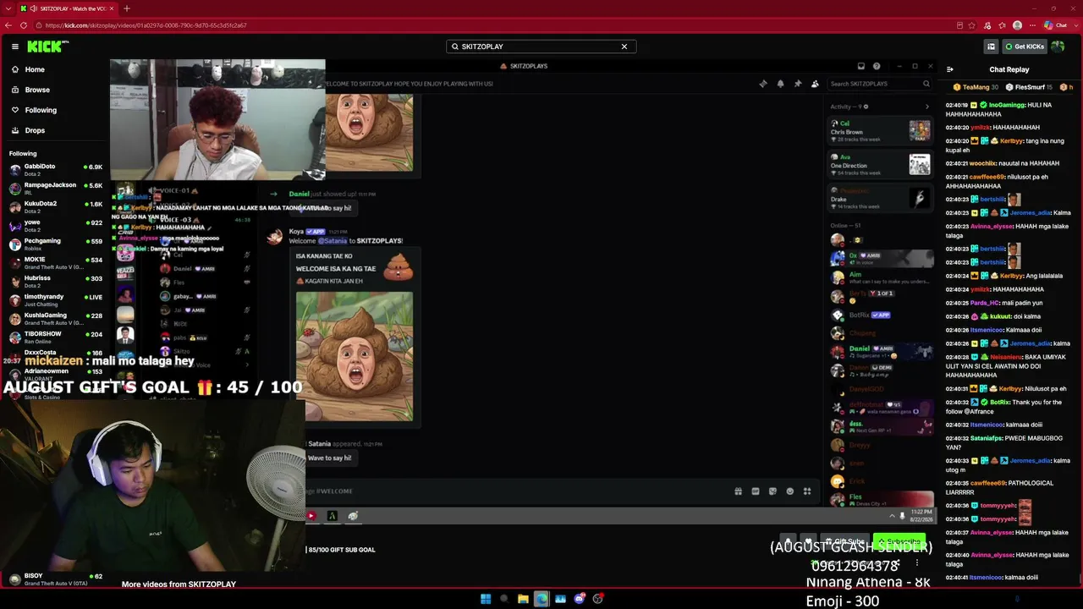Open KushiaGaming channel in Following list
This screenshot has width=1083, height=609.
55,318
